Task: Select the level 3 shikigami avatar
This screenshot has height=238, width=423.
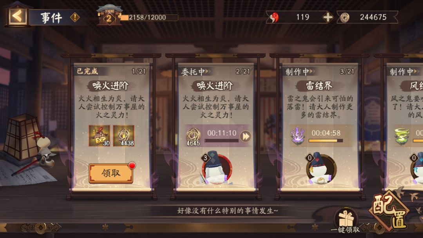Action: (x=217, y=168)
